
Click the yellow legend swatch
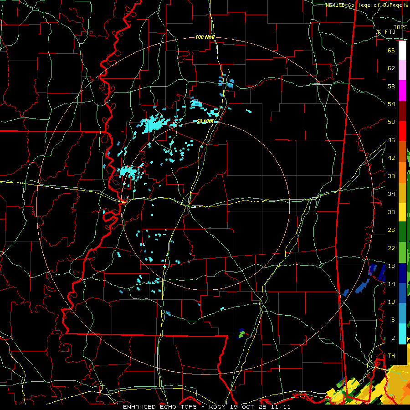pyautogui.click(x=402, y=212)
